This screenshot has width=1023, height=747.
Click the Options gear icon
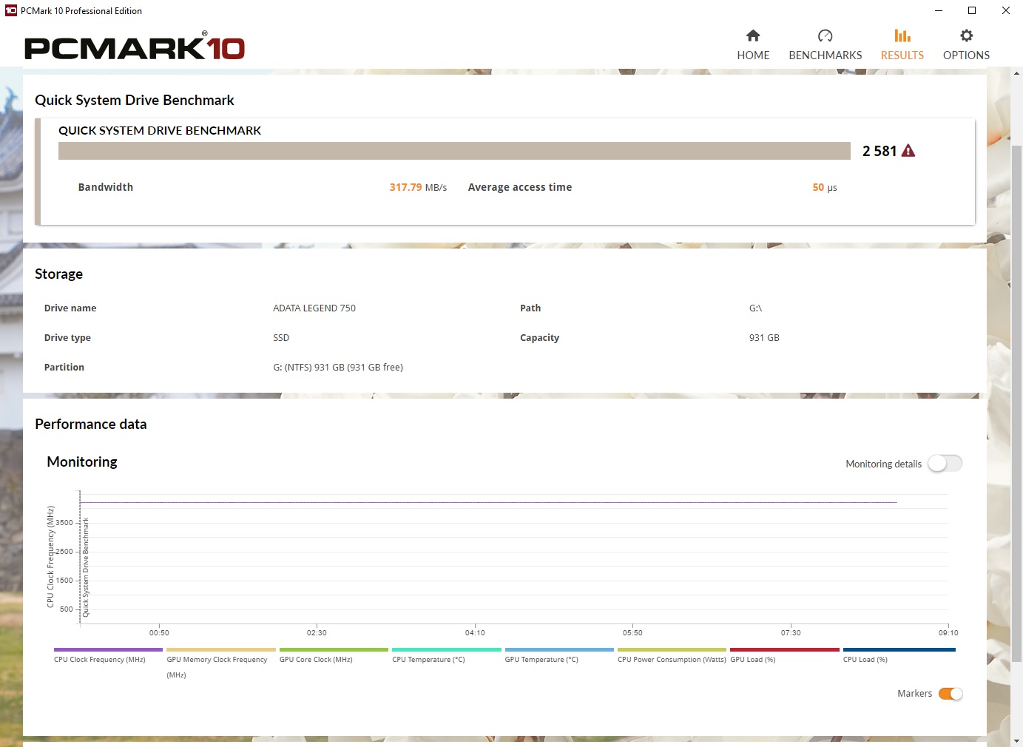pyautogui.click(x=966, y=36)
